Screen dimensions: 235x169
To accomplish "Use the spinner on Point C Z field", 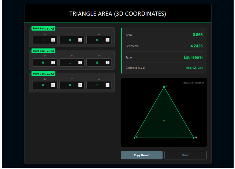I will coord(107,85).
